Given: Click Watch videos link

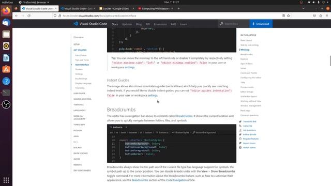Looking at the screenshot, I should pyautogui.click(x=249, y=148).
